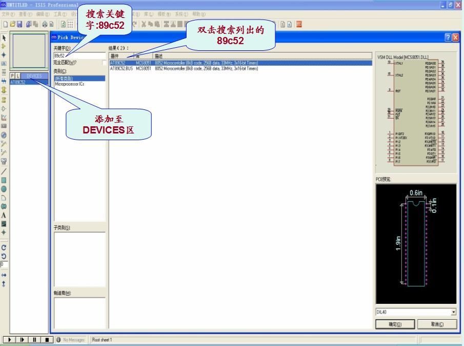
Task: Select the arrow selection tool in left toolbar
Action: coord(4,38)
